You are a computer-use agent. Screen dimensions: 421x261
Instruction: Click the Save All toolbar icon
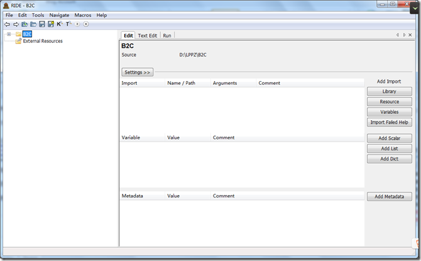[51, 24]
